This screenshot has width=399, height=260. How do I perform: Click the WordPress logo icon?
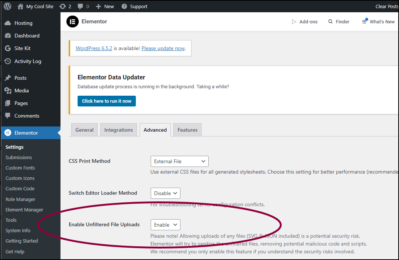[x=8, y=6]
